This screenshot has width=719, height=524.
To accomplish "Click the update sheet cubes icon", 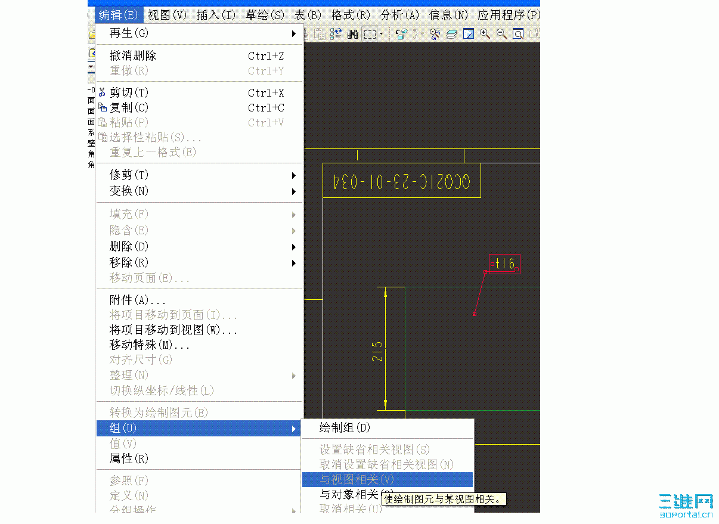I will tap(401, 34).
